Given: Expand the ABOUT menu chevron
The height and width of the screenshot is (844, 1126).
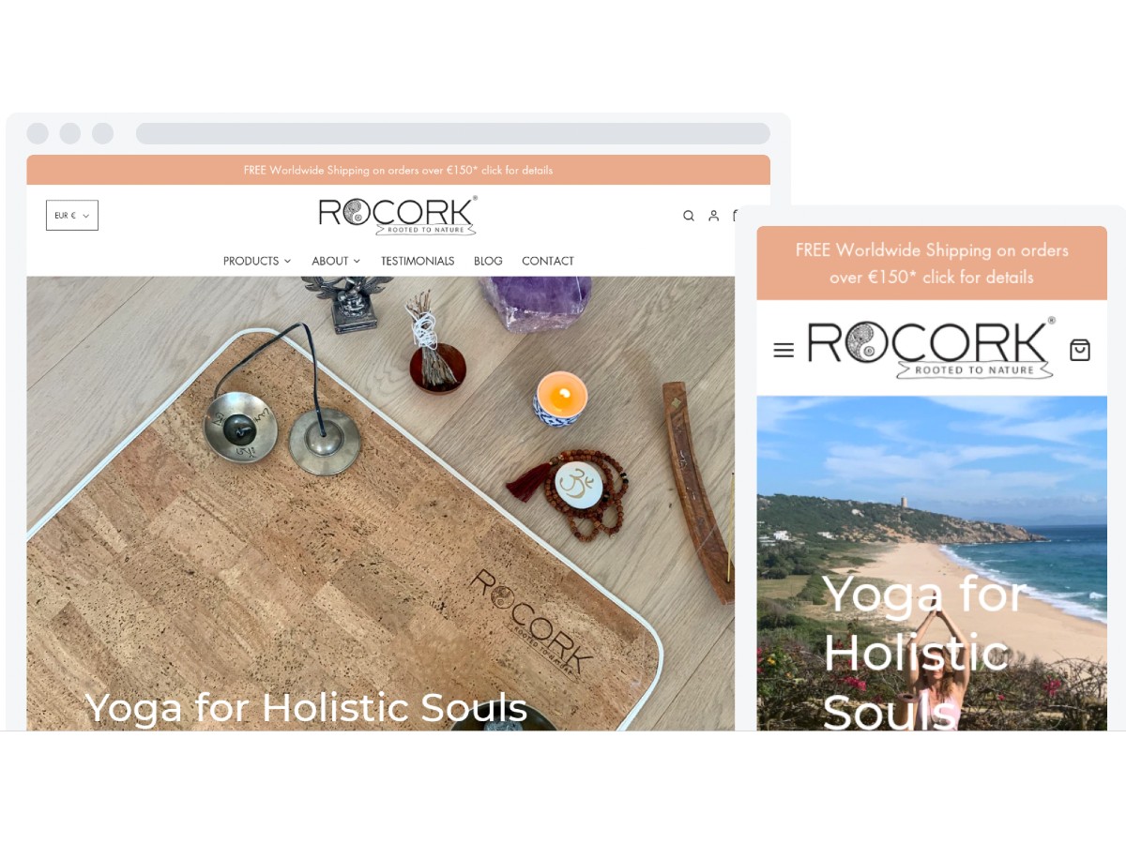Looking at the screenshot, I should coord(357,261).
